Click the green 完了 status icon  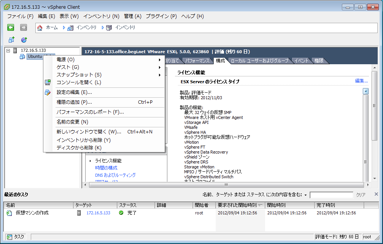[x=121, y=212]
